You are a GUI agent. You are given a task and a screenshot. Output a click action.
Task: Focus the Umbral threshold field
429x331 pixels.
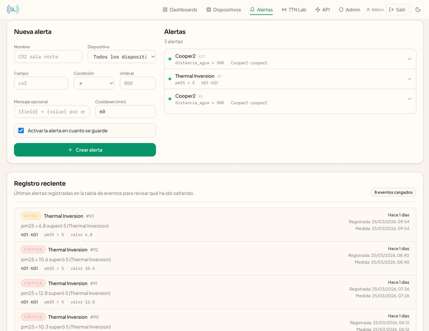coord(138,83)
